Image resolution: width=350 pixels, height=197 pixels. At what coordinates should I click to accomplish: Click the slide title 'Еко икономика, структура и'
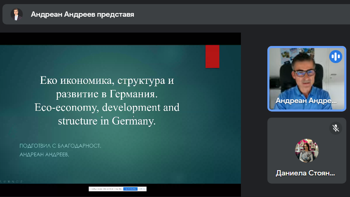(x=107, y=81)
